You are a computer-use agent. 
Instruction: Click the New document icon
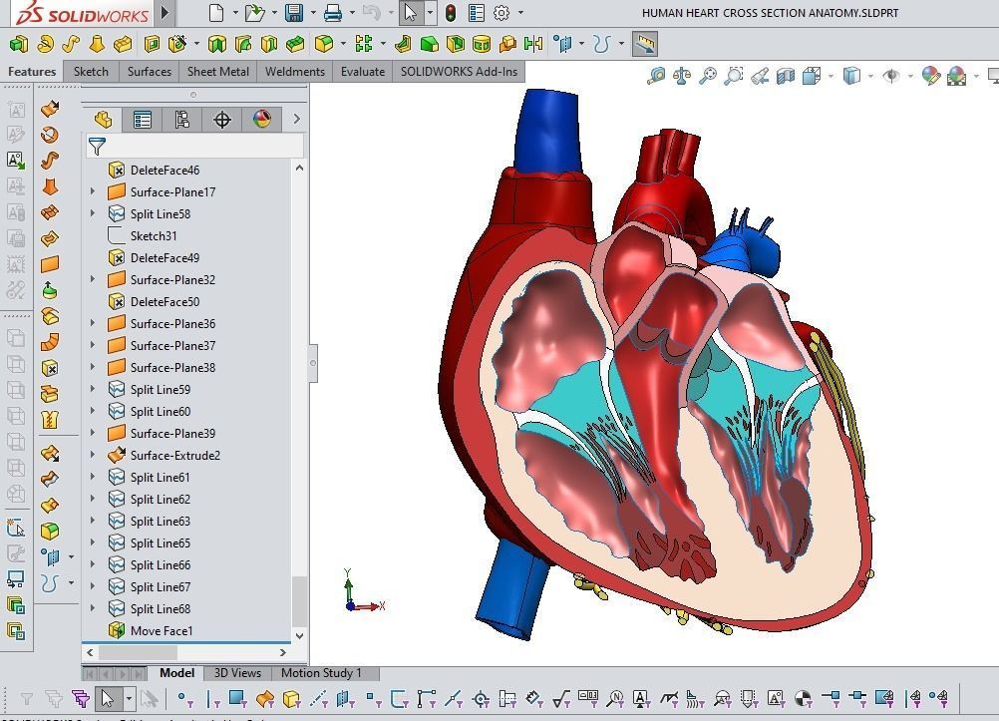tap(216, 13)
